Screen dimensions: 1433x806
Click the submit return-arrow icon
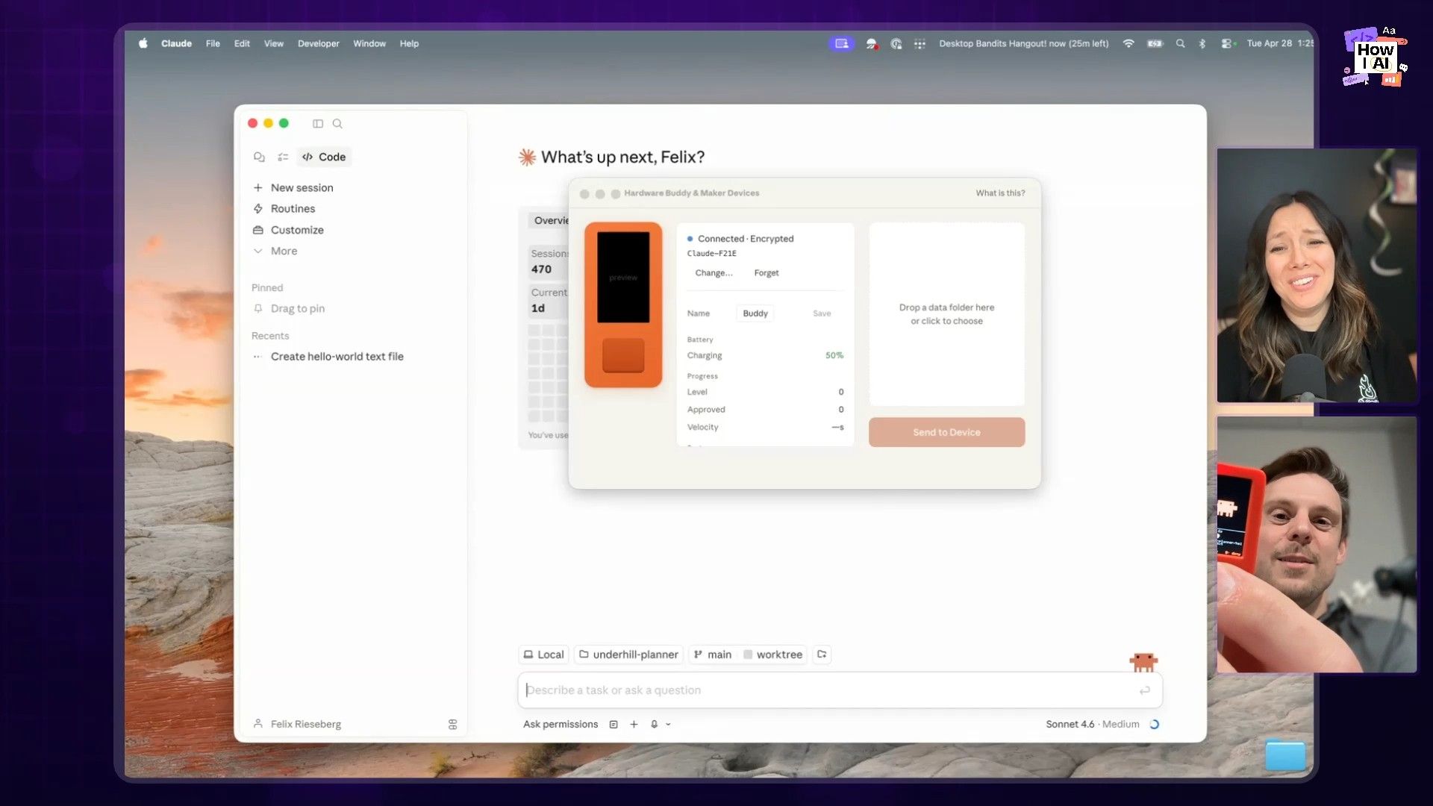point(1144,690)
